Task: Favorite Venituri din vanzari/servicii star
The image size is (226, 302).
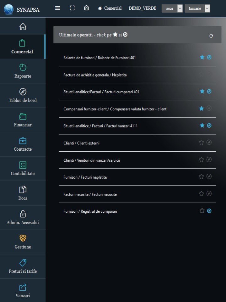Action: click(x=201, y=159)
